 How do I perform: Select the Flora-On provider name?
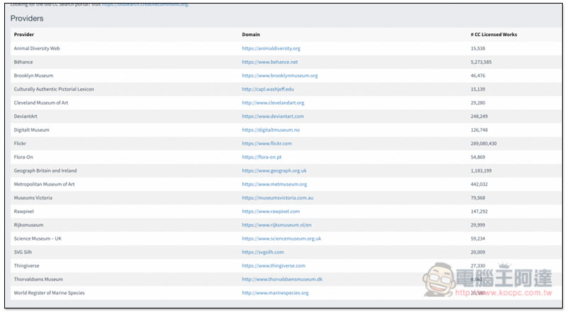[x=23, y=157]
